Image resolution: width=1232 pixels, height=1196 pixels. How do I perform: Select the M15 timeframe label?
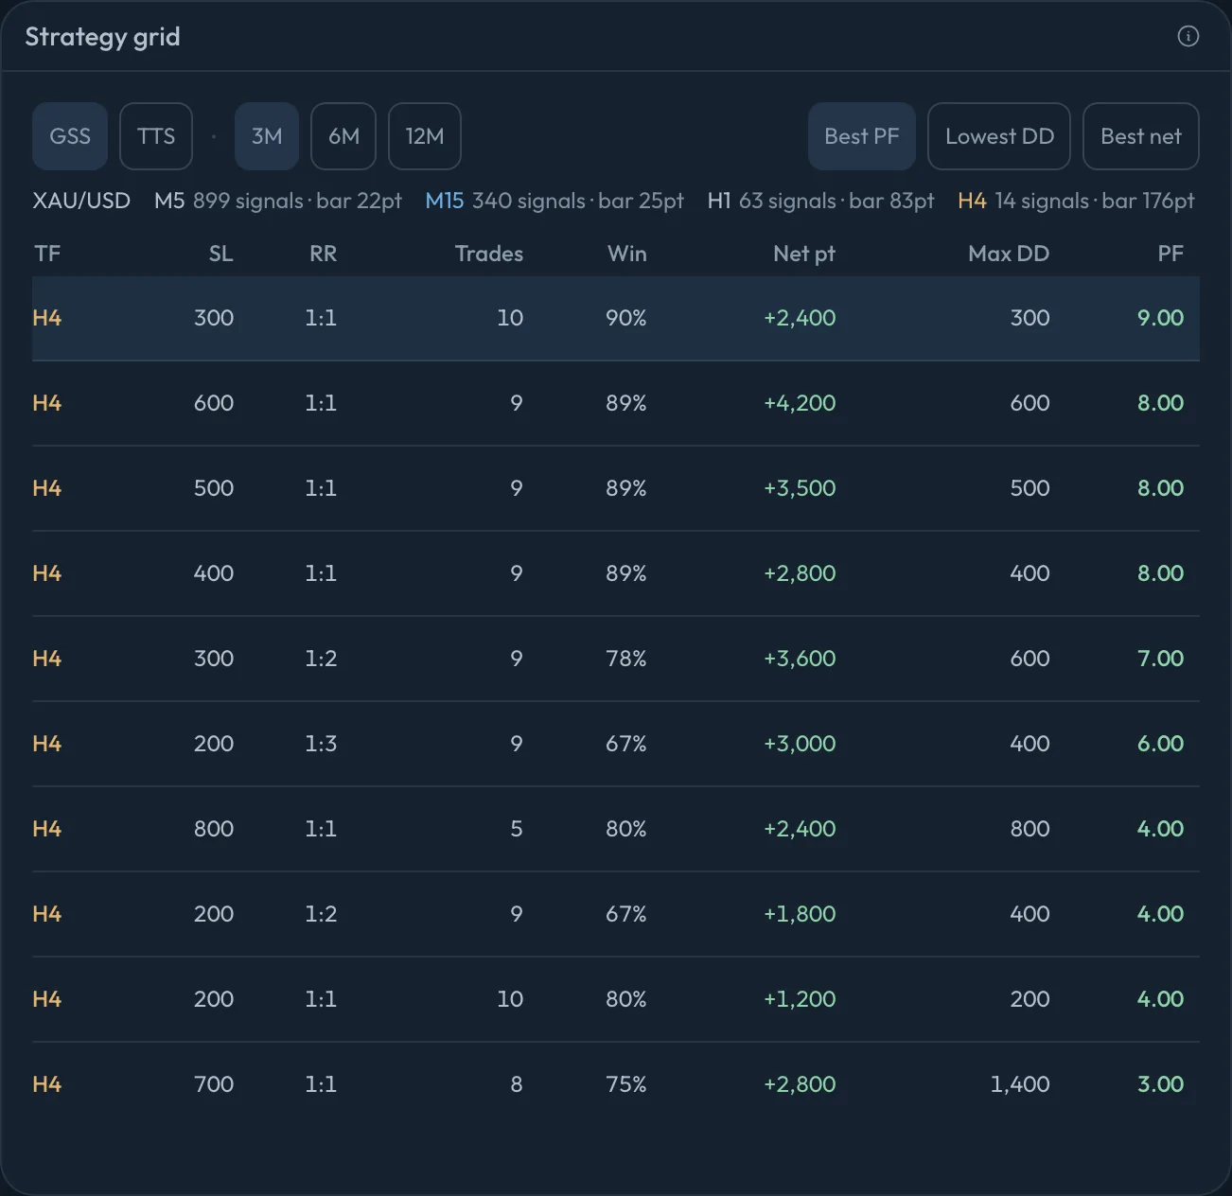pyautogui.click(x=445, y=201)
